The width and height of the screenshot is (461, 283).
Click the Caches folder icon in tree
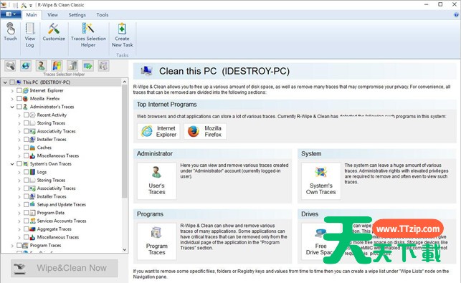33,148
